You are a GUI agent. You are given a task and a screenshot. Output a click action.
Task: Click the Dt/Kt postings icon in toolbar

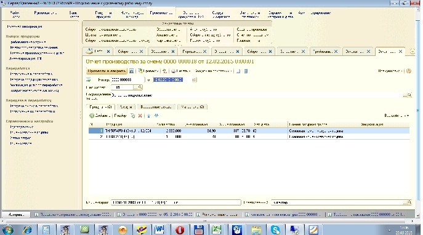pos(164,71)
